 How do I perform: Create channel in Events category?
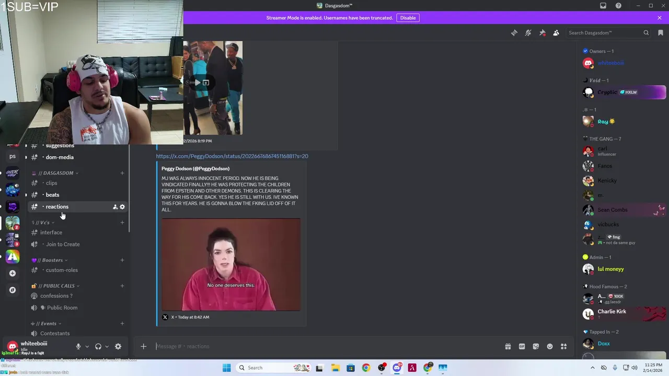coord(122,323)
